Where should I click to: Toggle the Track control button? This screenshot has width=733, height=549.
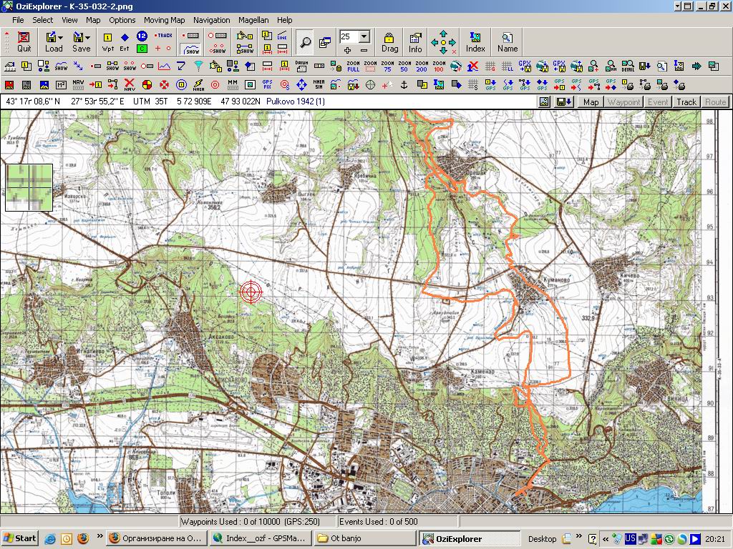click(686, 102)
